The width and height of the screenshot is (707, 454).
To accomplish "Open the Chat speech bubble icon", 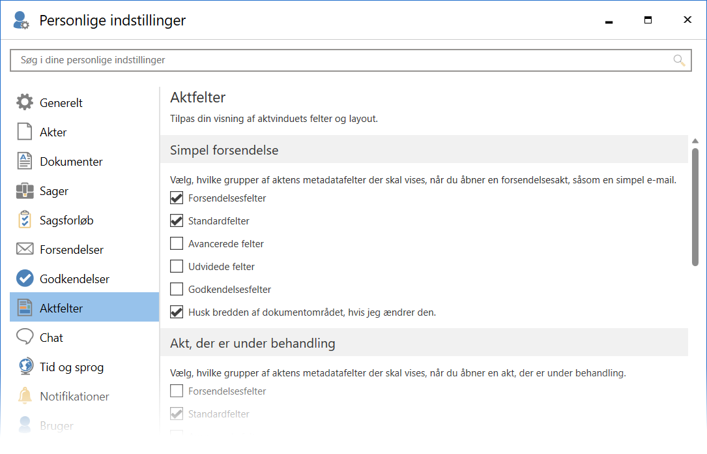I will click(x=24, y=337).
